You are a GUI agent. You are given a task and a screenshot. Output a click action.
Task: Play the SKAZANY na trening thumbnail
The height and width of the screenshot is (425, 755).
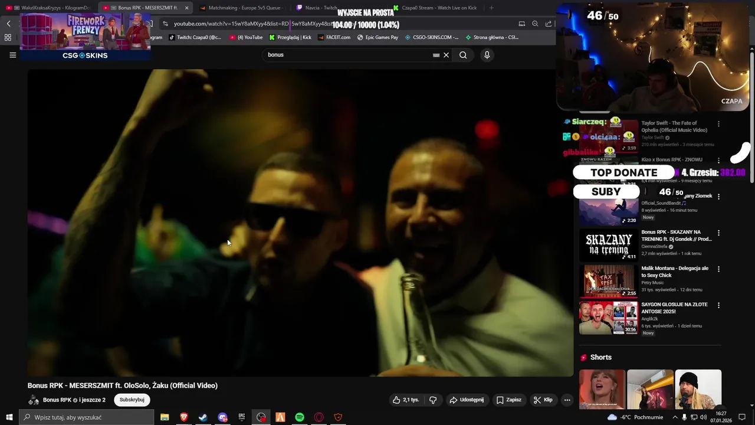(x=609, y=245)
